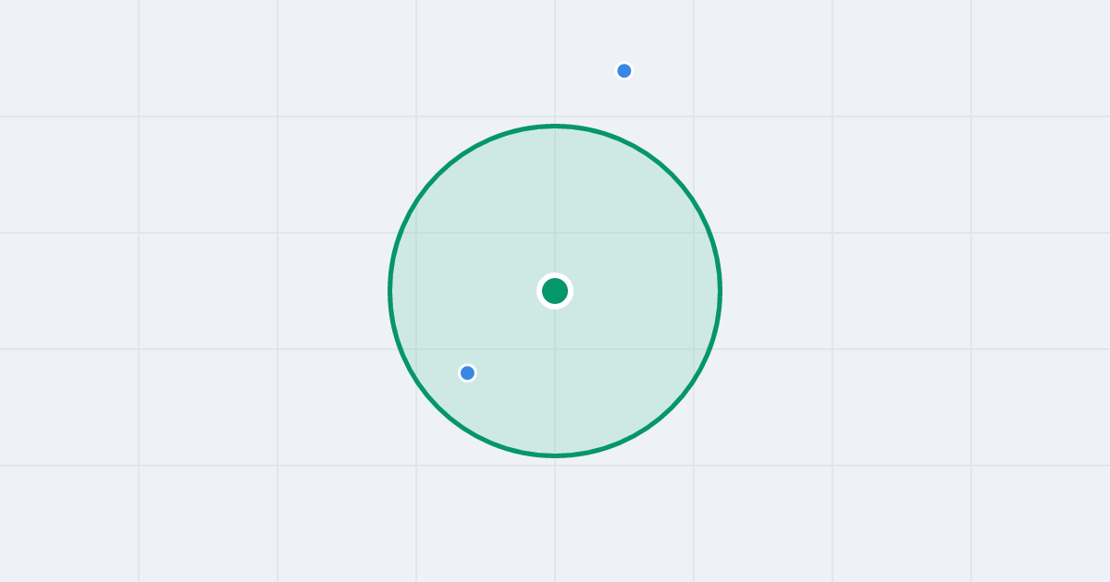Click the green center marker of the circle
The image size is (1110, 582).
(x=555, y=291)
